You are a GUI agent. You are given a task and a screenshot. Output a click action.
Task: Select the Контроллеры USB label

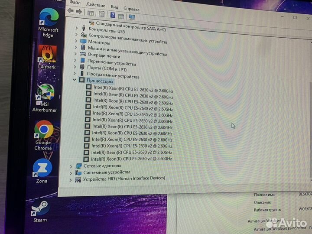[x=107, y=30]
